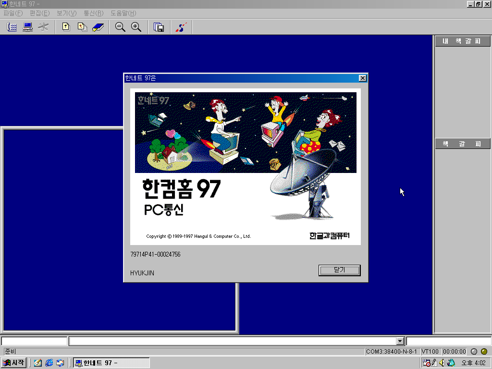Click the save pages floppy icon
The image size is (492, 369).
click(159, 27)
